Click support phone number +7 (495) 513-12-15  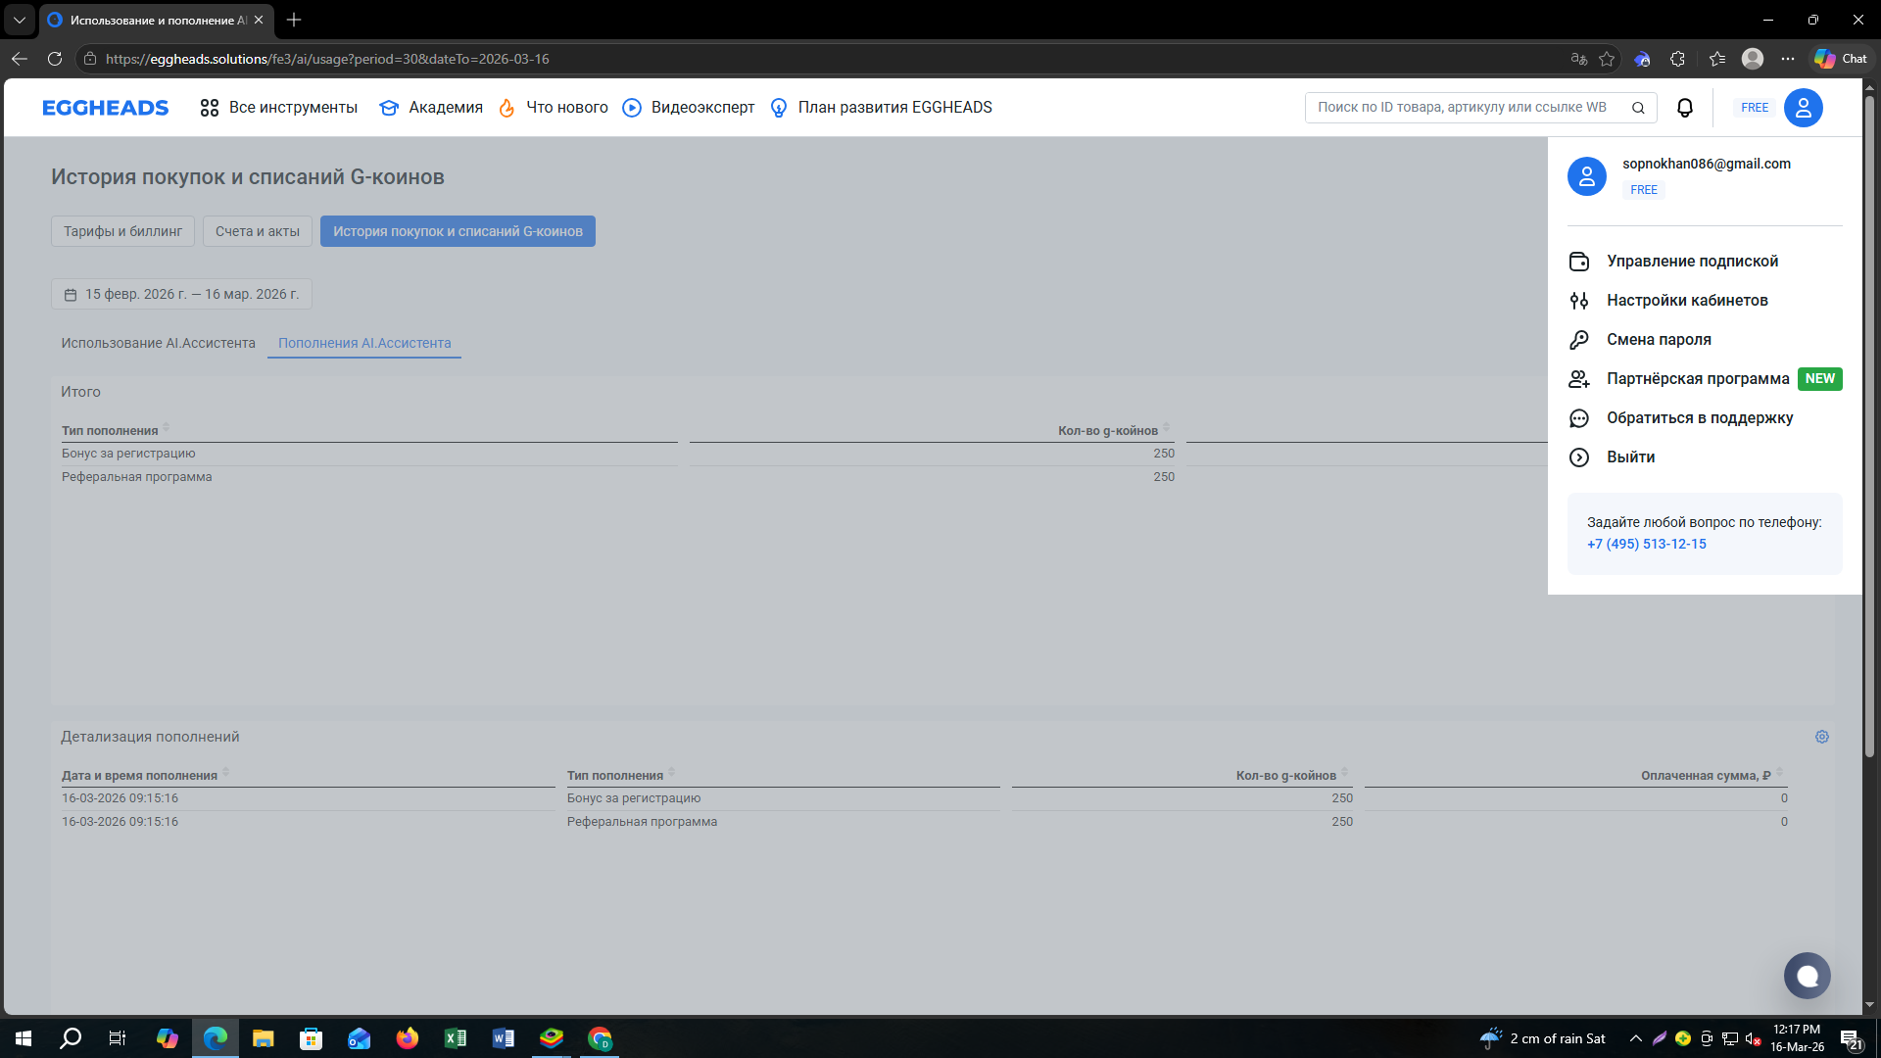pos(1646,544)
